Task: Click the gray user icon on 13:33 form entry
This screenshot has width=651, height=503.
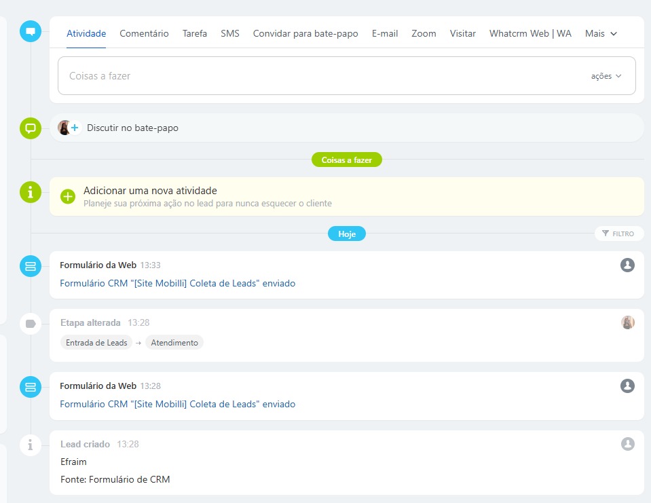Action: tap(627, 265)
